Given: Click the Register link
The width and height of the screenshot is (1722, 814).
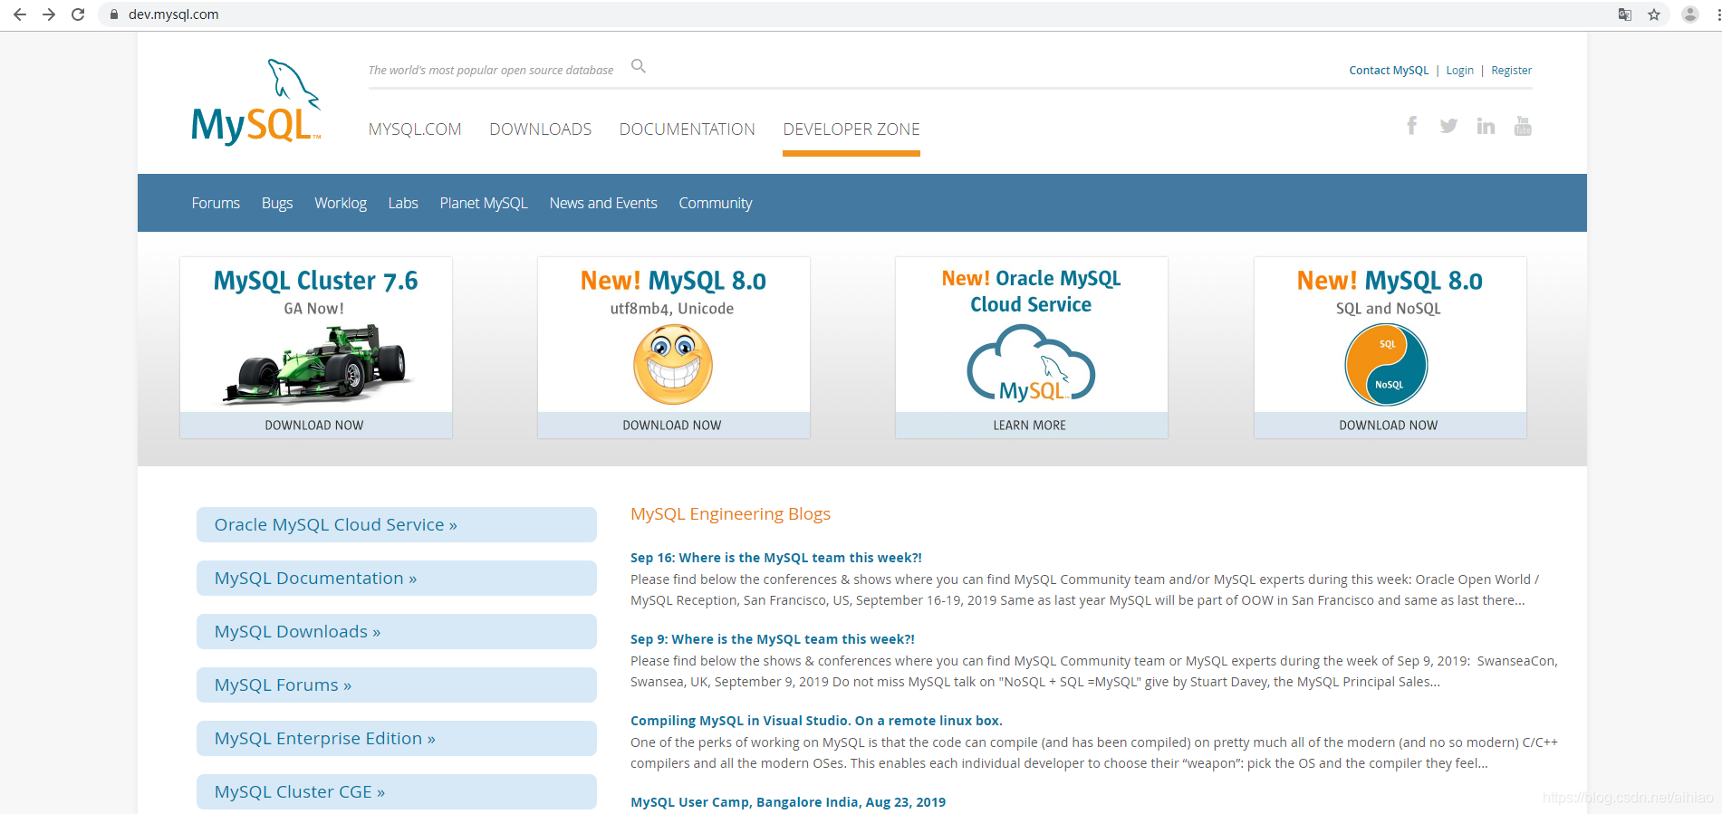Looking at the screenshot, I should point(1511,70).
